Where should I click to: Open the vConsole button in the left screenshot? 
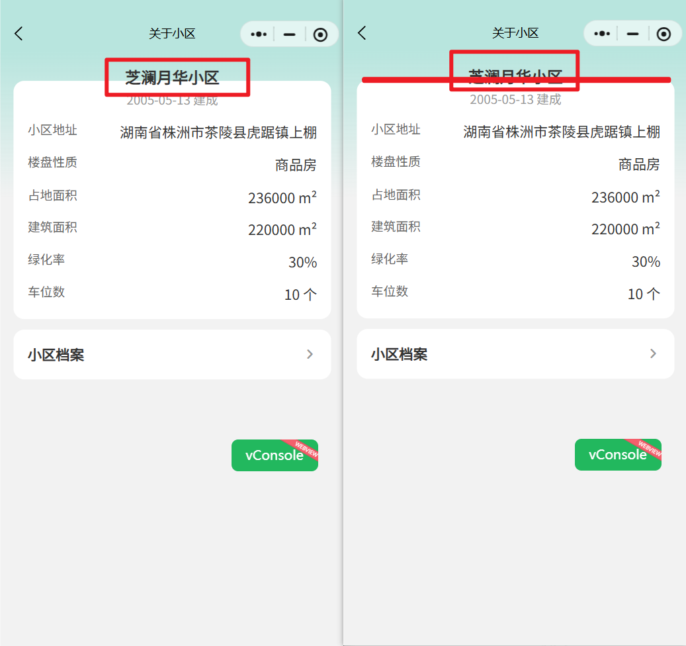pyautogui.click(x=275, y=455)
